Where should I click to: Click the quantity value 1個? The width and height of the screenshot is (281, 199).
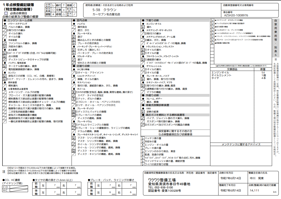coord(263,75)
